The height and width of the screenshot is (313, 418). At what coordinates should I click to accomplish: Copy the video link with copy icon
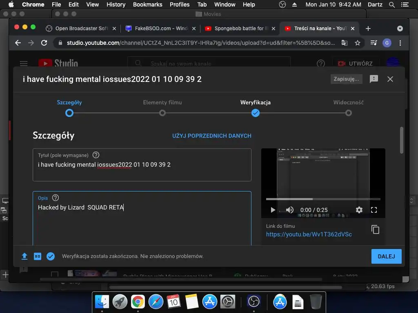click(375, 230)
